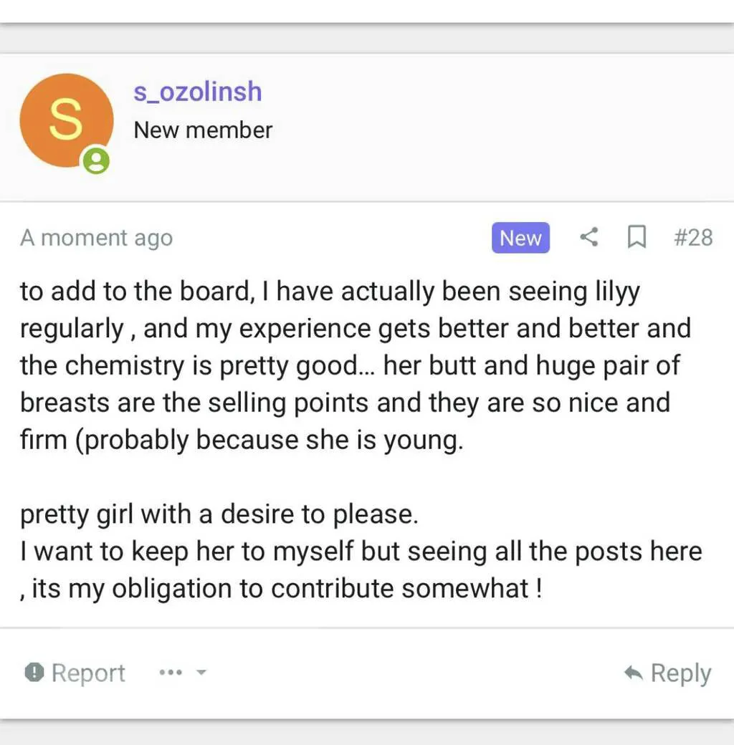Viewport: 734px width, 745px height.
Task: Expand the small caret dropdown near Report
Action: click(201, 673)
